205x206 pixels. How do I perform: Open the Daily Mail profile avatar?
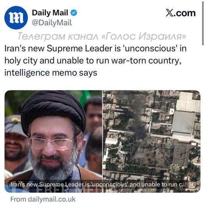(x=16, y=18)
